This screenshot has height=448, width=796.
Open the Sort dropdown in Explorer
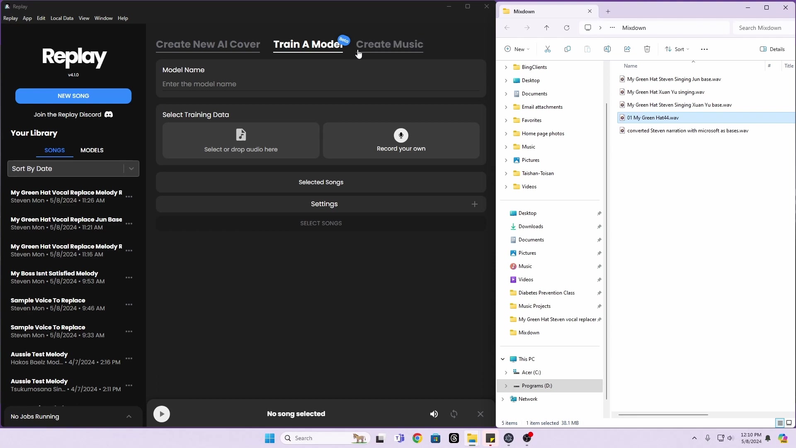[x=677, y=49]
